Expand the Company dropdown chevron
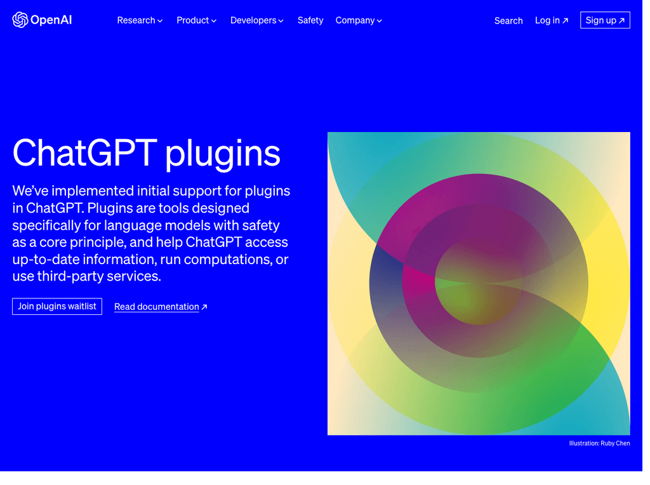 380,20
